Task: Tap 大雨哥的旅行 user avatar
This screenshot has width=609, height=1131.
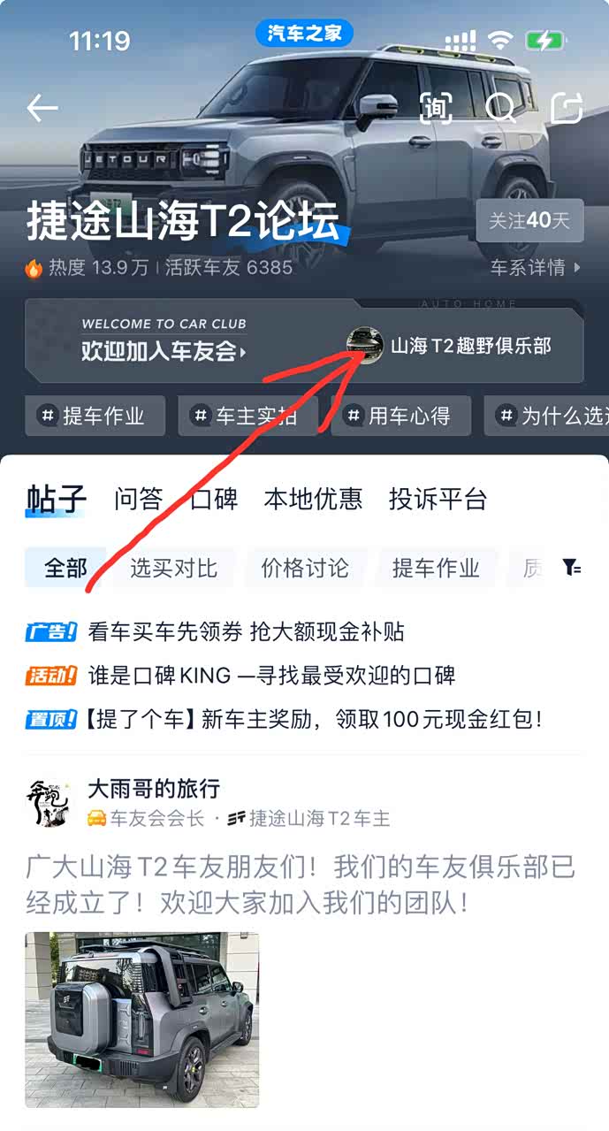Action: 49,803
